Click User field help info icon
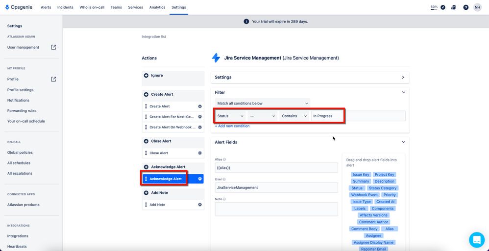The width and height of the screenshot is (489, 251). click(x=224, y=179)
